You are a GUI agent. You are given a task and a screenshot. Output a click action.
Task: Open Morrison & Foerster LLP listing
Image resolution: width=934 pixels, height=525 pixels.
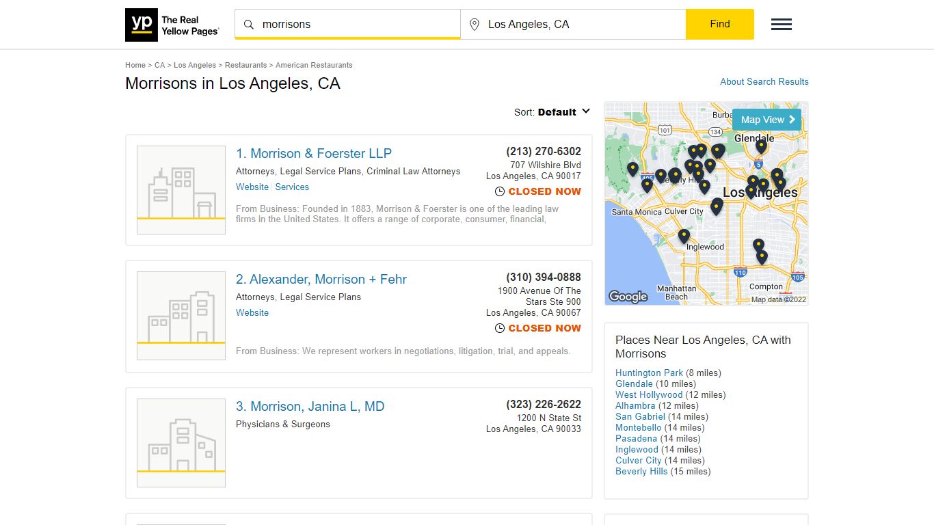point(314,154)
